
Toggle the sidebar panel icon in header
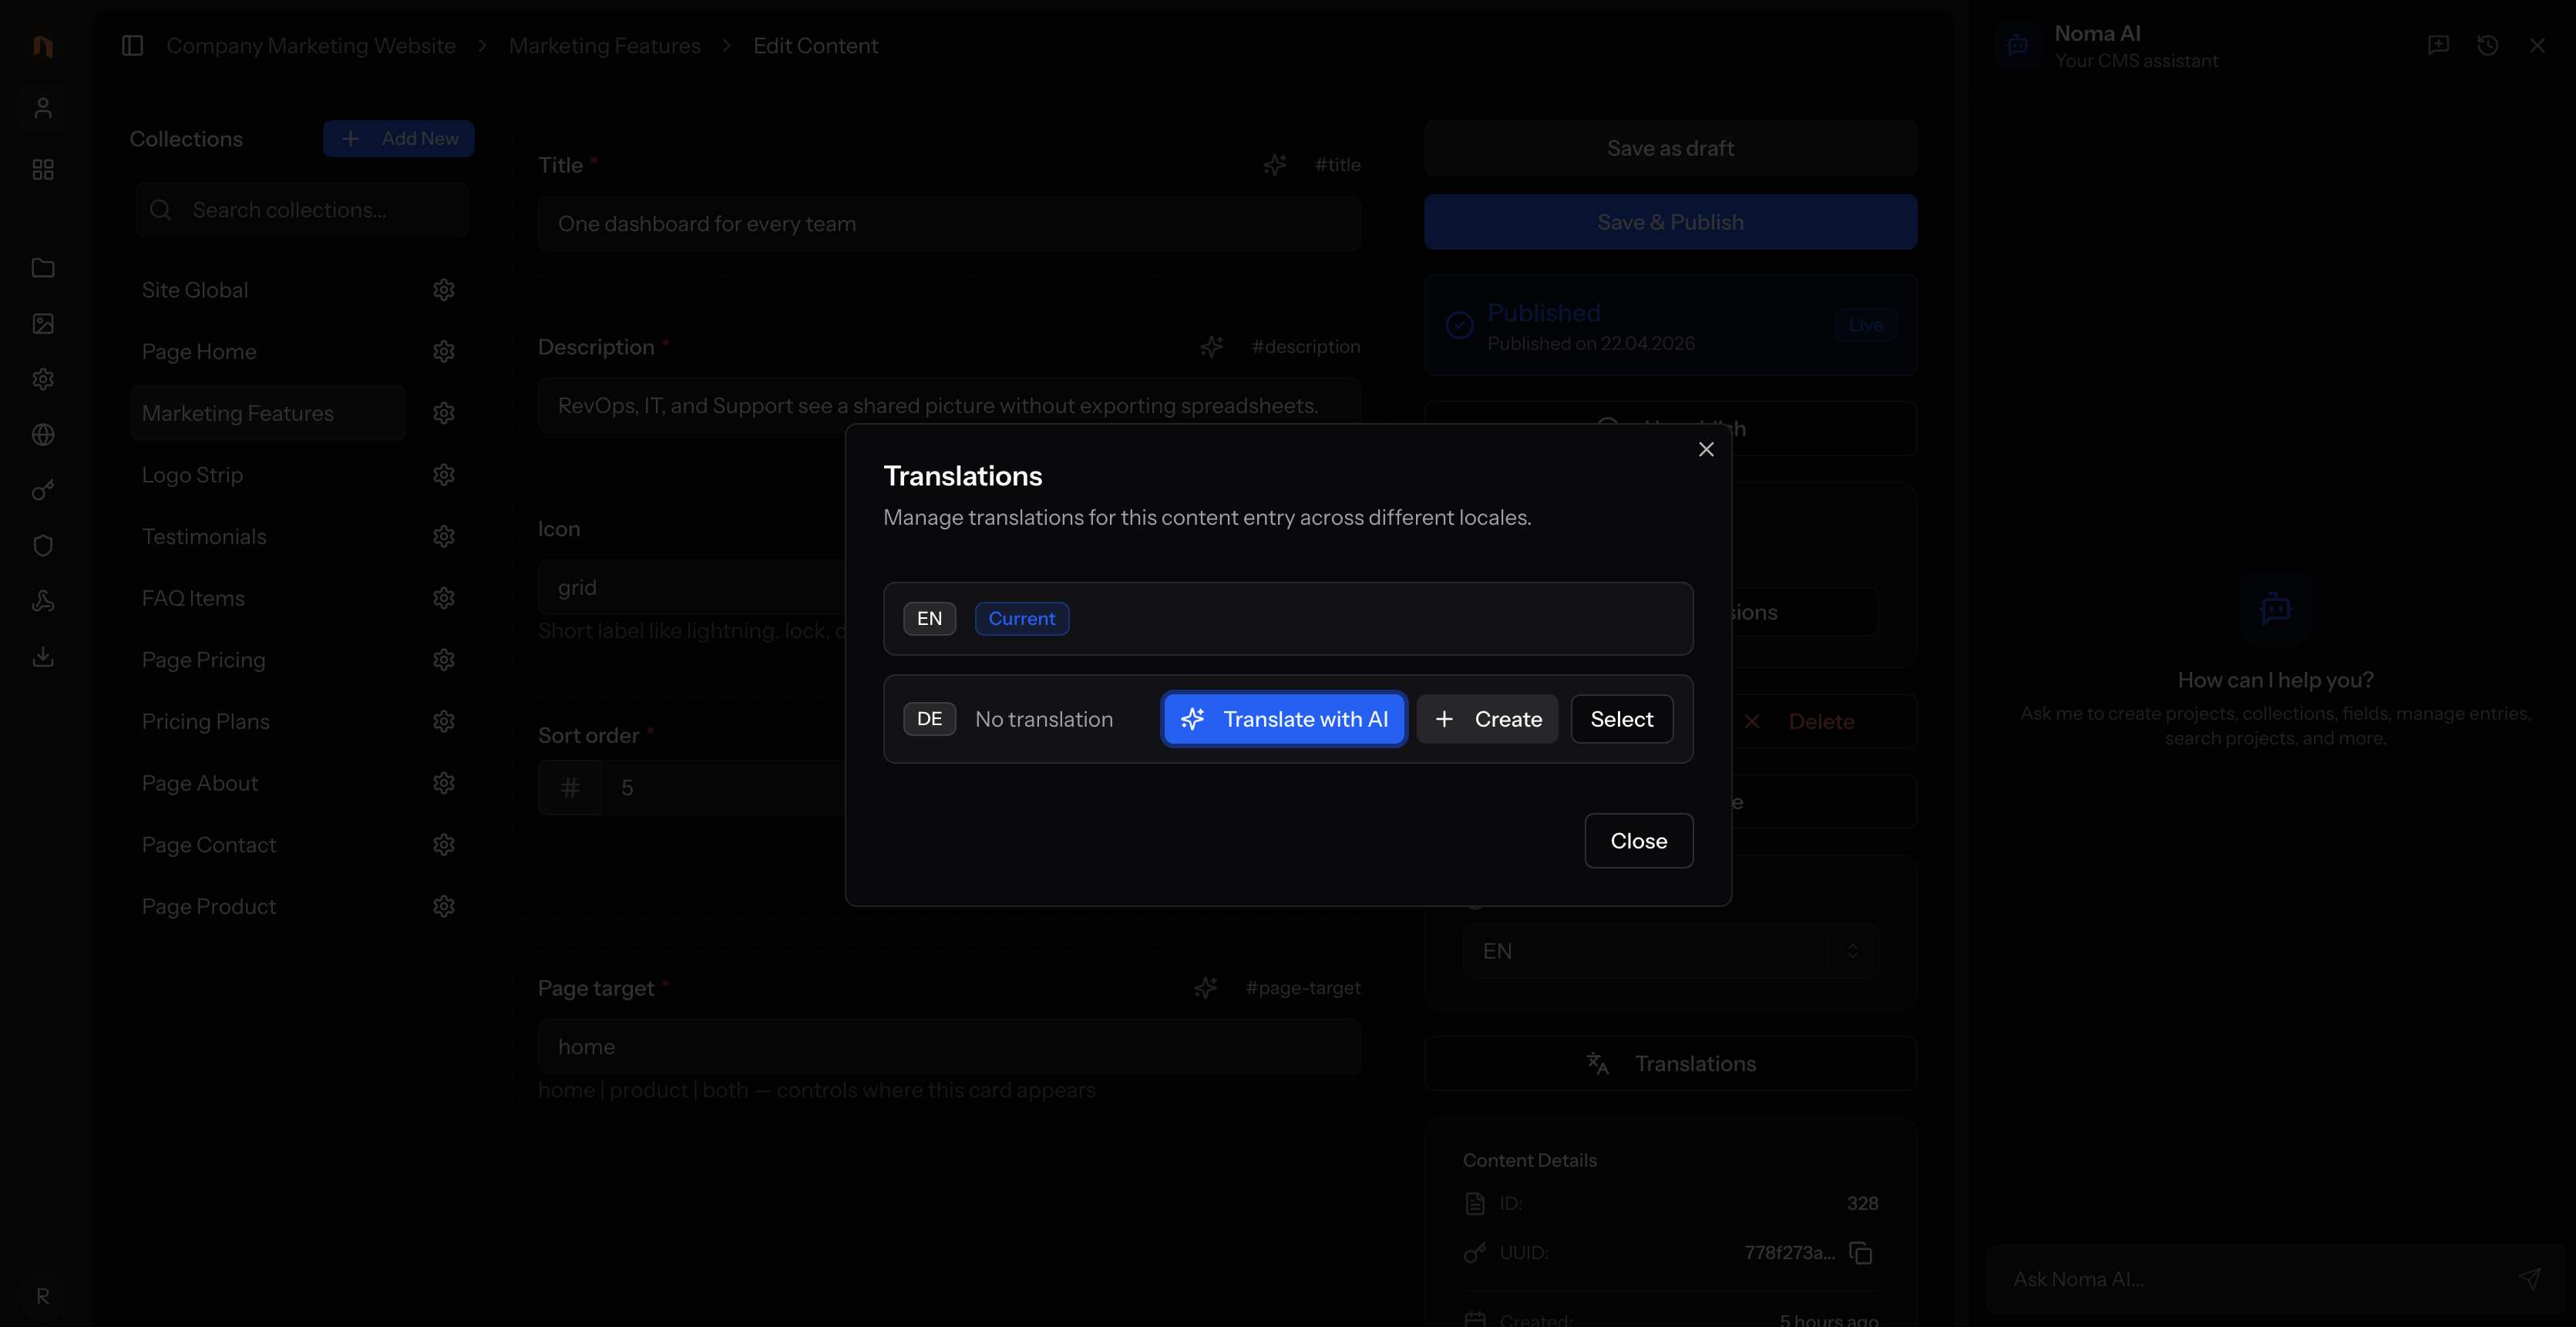tap(132, 46)
